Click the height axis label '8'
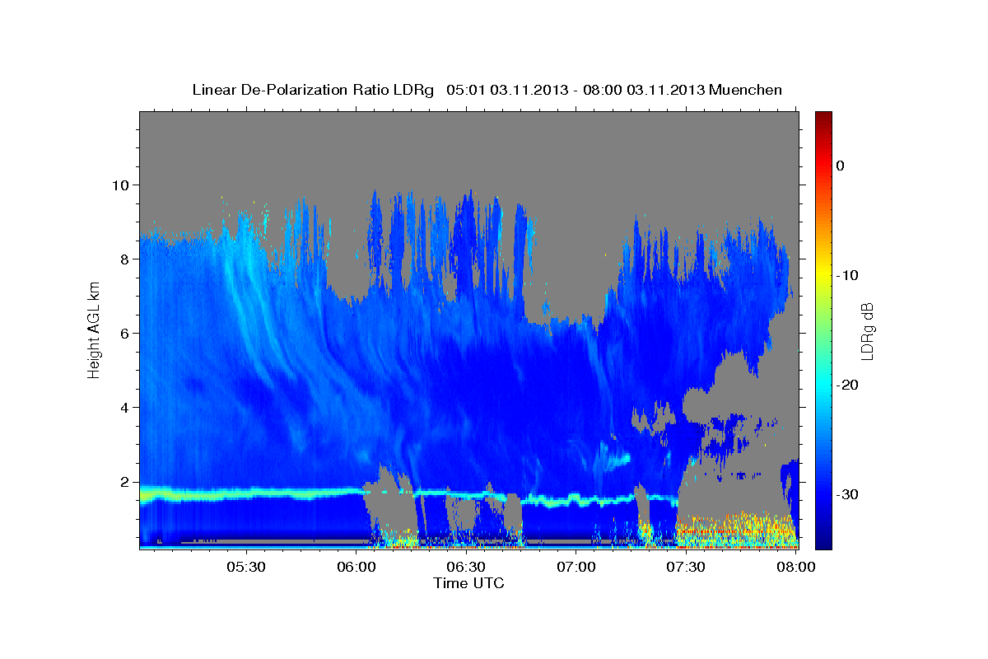This screenshot has width=988, height=659. pos(127,259)
